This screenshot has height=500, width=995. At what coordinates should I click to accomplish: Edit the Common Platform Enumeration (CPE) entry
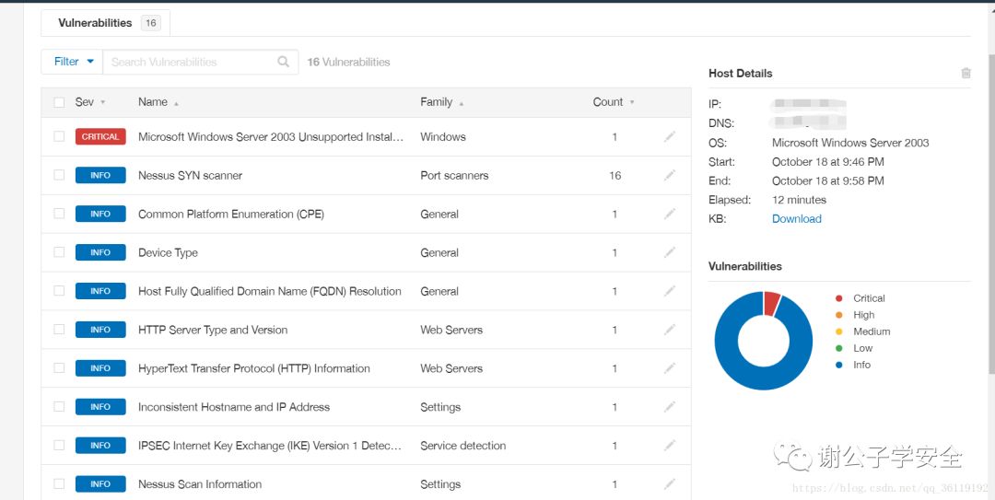click(670, 215)
